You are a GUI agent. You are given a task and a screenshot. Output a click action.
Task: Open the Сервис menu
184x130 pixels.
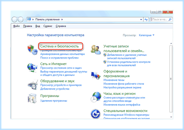pyautogui.click(x=48, y=26)
